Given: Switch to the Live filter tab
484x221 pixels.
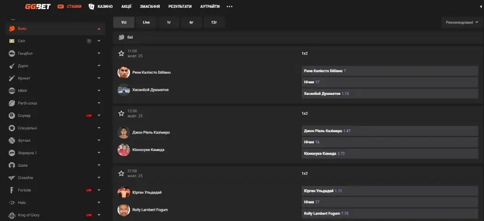Looking at the screenshot, I should (147, 22).
